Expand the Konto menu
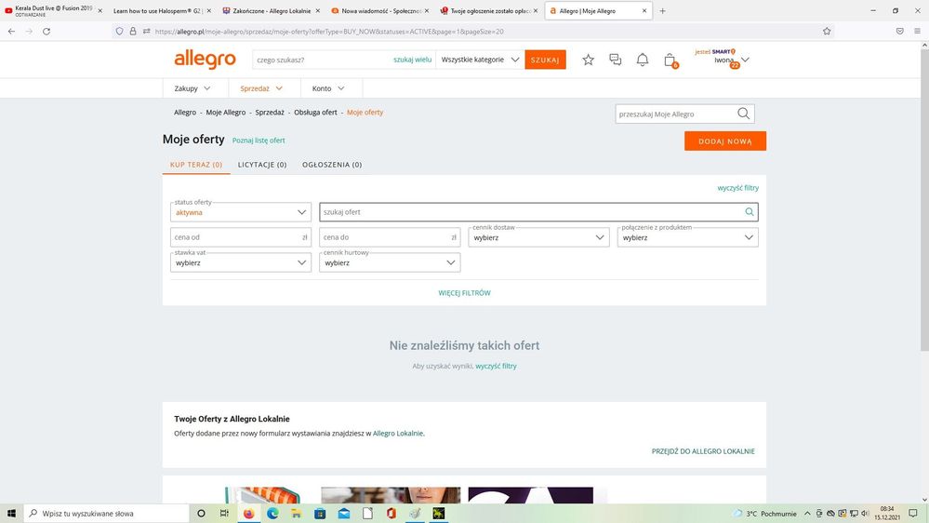Screen dimensions: 929x523 click(328, 88)
